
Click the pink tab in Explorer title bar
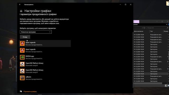tap(136, 22)
